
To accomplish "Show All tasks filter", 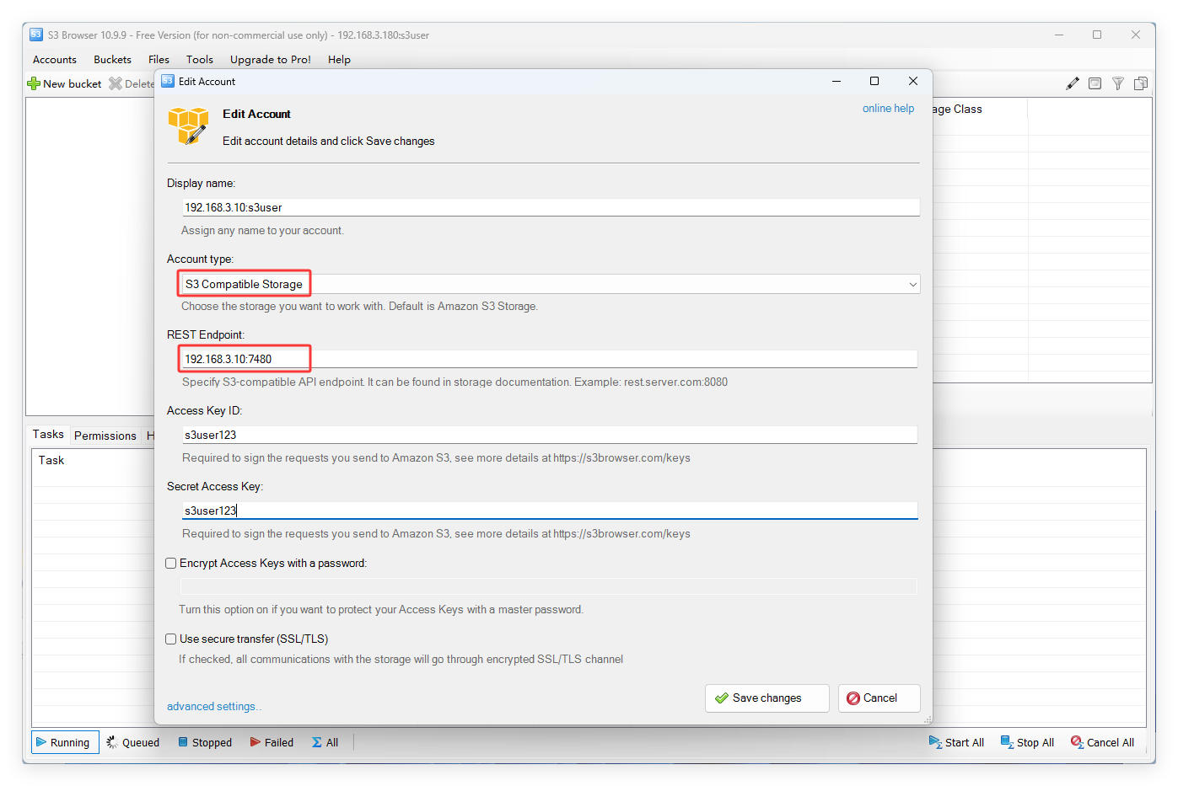I will pos(325,742).
